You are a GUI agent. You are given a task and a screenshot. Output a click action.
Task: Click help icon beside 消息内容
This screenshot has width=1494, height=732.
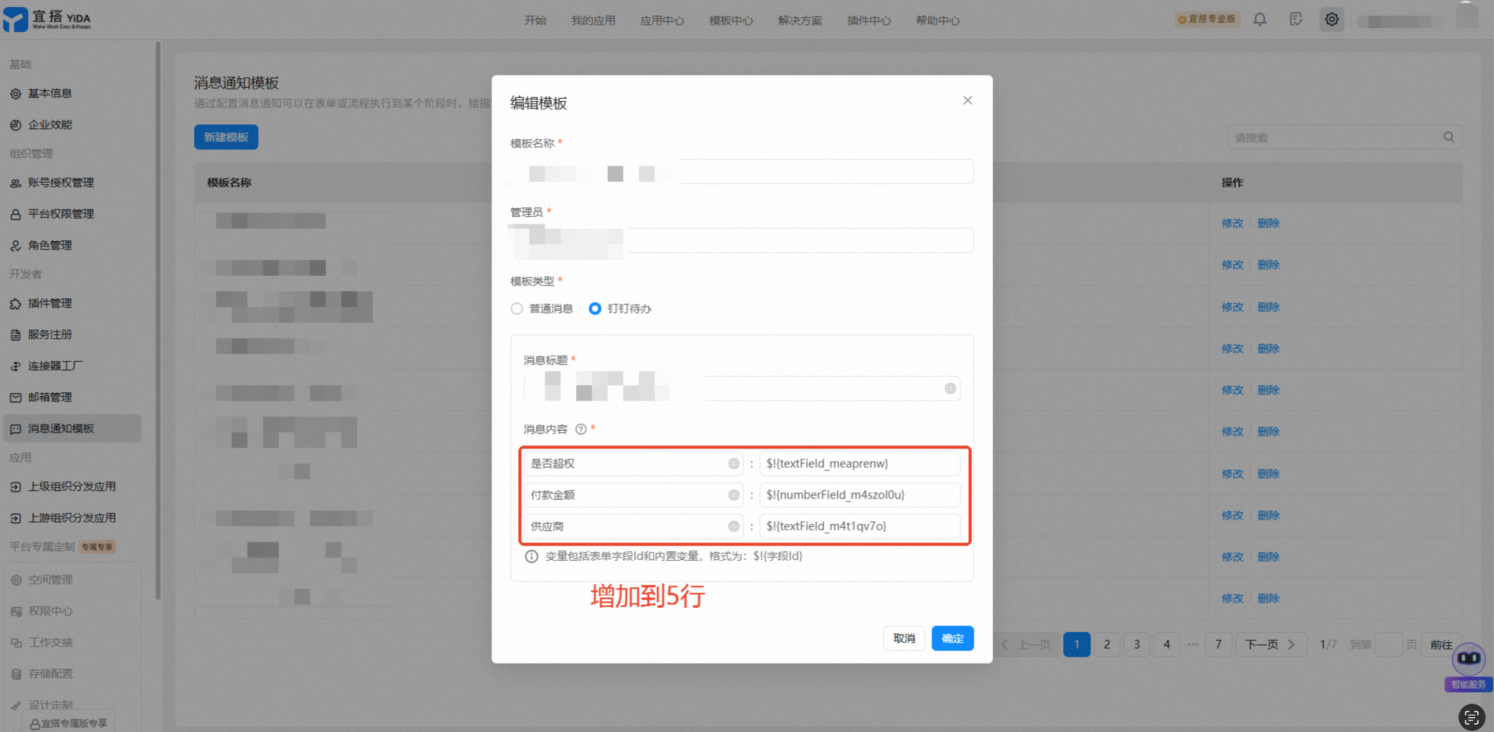(x=580, y=429)
